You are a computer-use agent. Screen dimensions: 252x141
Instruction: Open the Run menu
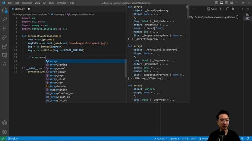coord(51,3)
